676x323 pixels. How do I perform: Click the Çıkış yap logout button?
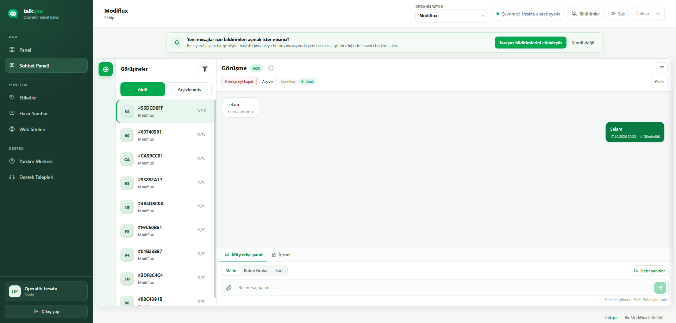point(46,311)
